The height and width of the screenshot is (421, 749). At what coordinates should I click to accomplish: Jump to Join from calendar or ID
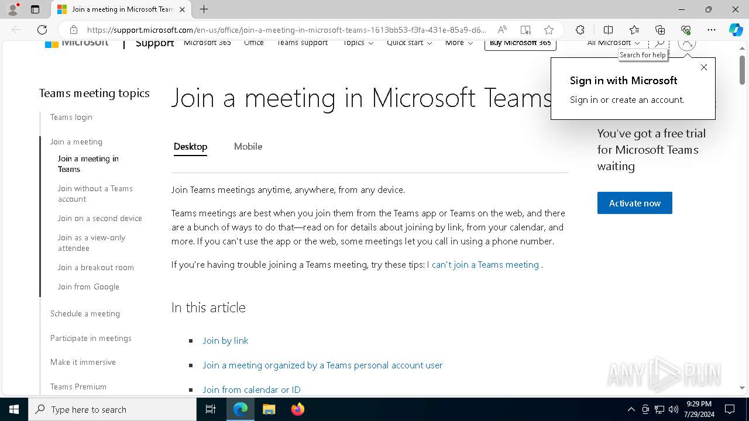click(252, 389)
